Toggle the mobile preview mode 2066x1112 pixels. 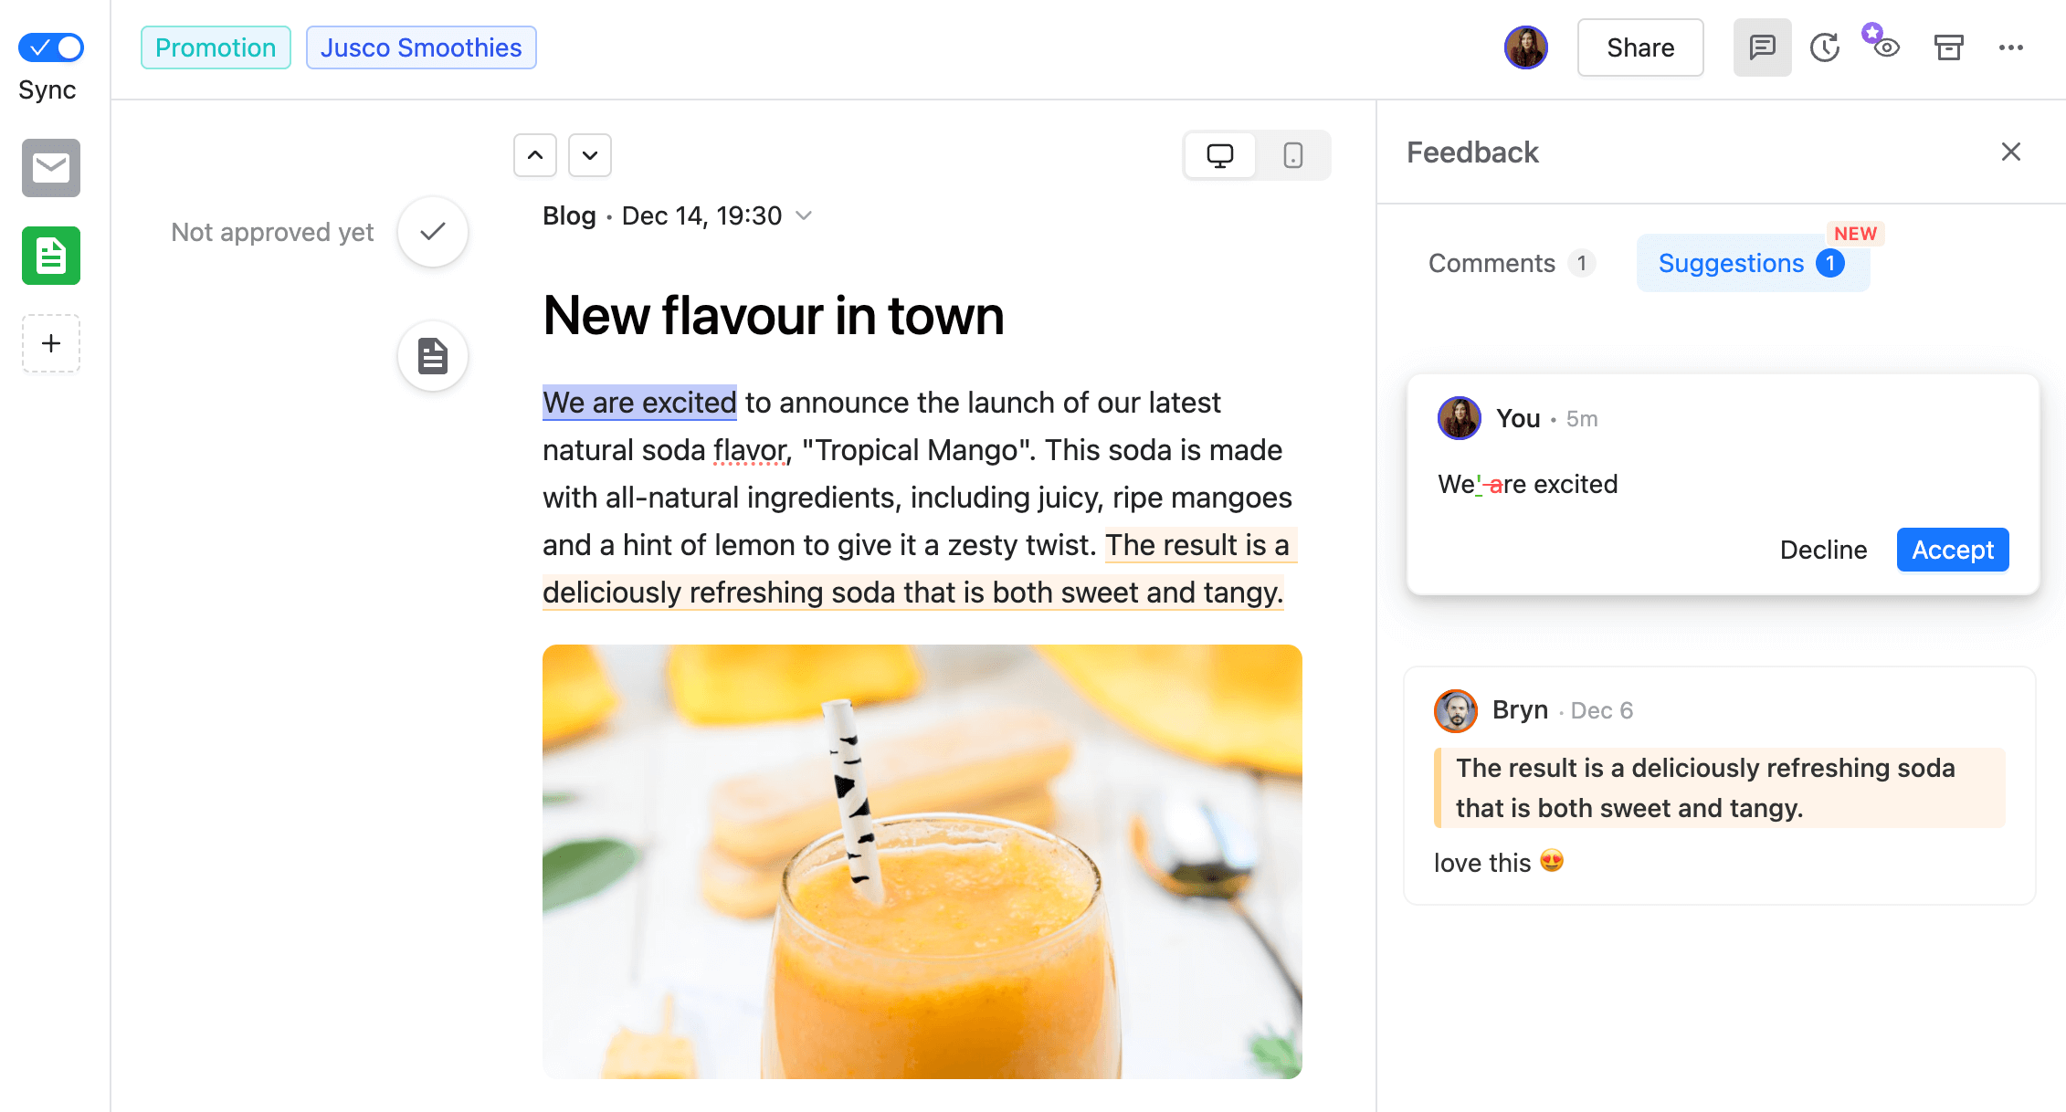point(1291,153)
